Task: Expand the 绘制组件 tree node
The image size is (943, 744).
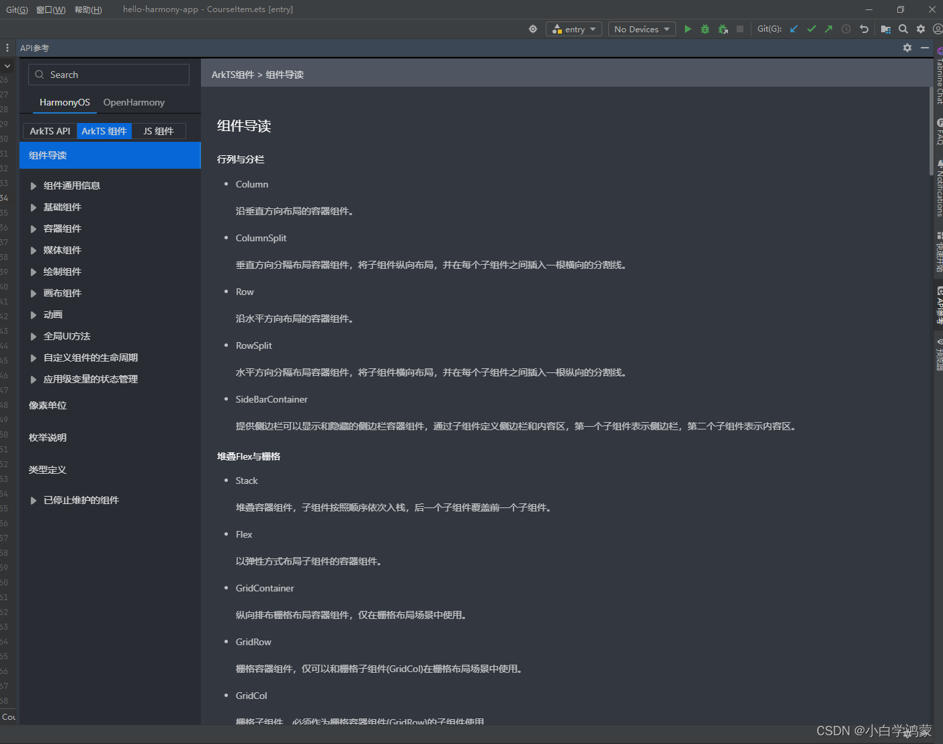Action: click(x=34, y=272)
